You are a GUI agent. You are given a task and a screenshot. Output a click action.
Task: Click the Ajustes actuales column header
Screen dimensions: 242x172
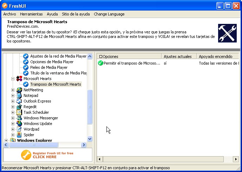179,57
